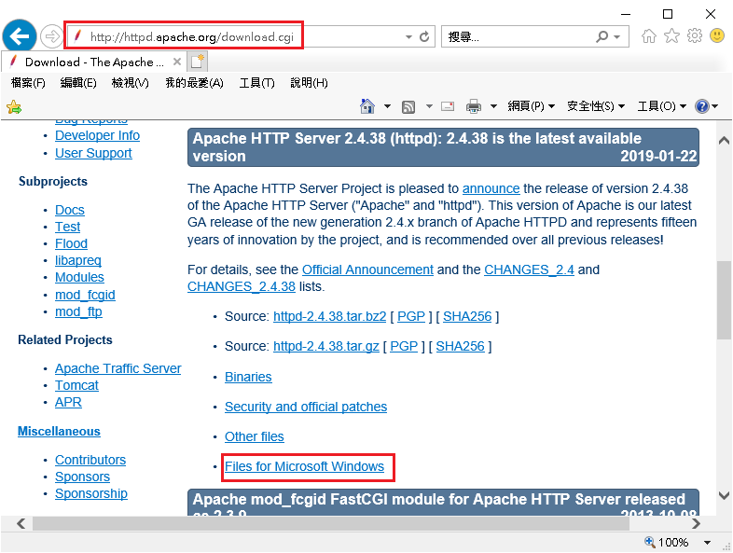Click the RSS feeds icon

pos(408,107)
